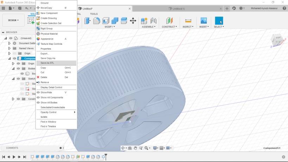Add a new design tab plus button
The height and width of the screenshot is (162, 288).
[227, 8]
